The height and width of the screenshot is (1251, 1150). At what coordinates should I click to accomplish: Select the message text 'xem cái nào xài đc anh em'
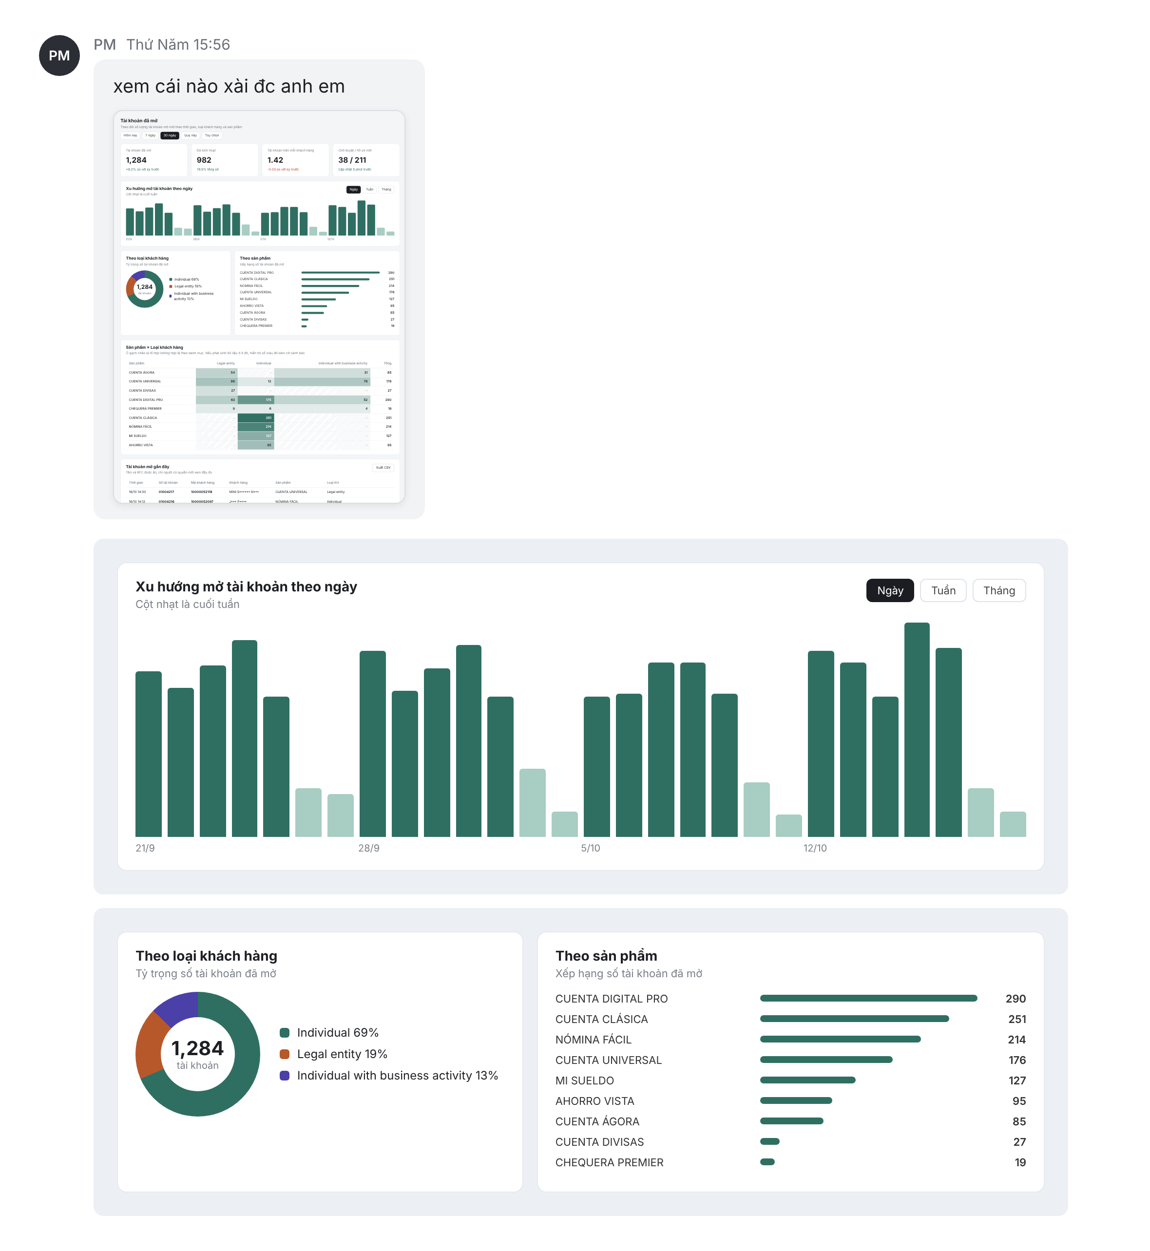[x=229, y=86]
